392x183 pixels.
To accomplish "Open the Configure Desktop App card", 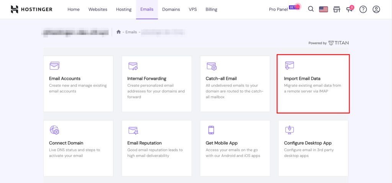I will (313, 149).
